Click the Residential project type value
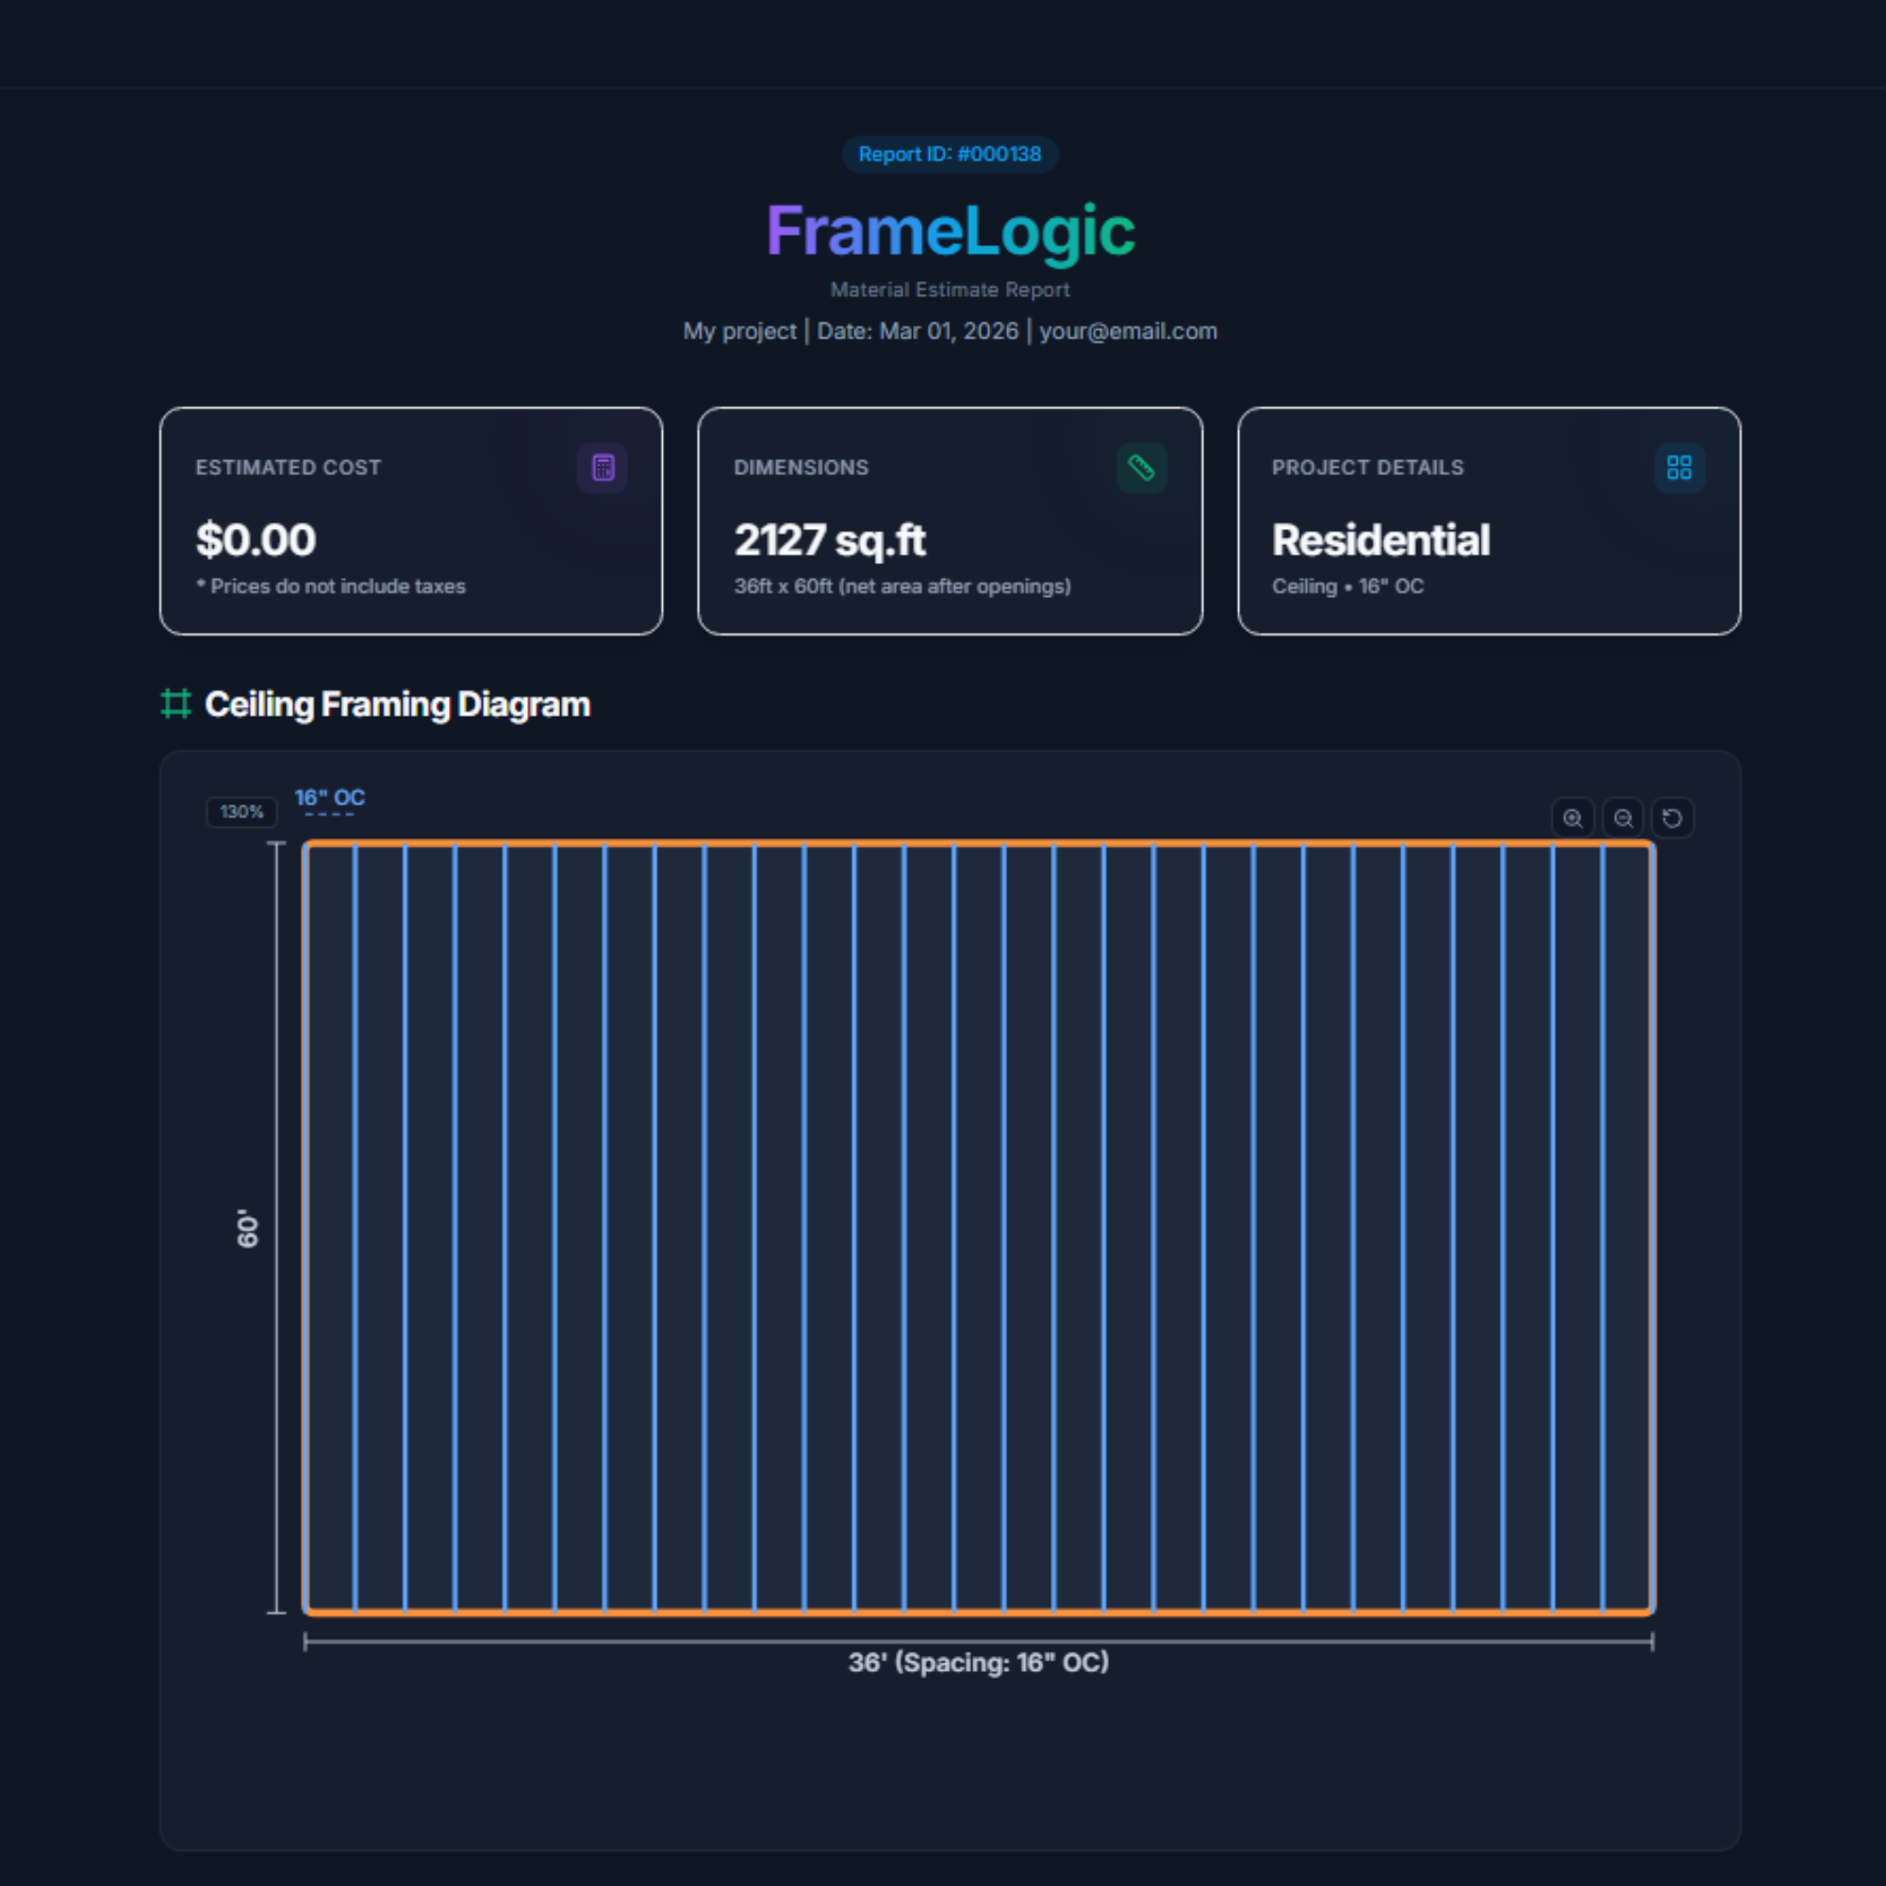The width and height of the screenshot is (1886, 1886). pos(1381,539)
